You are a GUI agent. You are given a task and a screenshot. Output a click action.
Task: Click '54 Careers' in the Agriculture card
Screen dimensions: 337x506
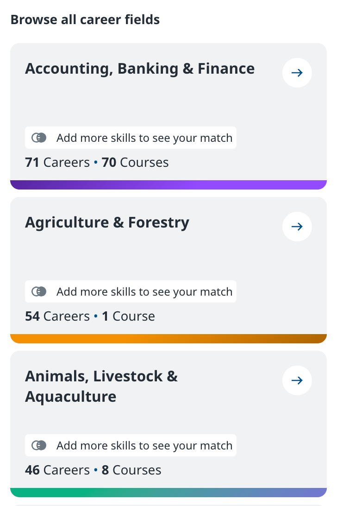pos(57,316)
